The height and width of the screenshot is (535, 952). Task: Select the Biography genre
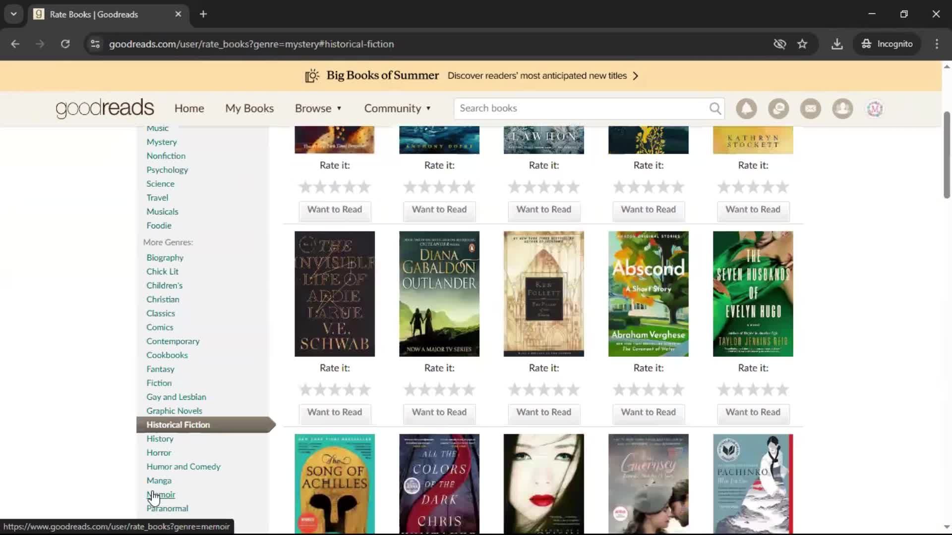165,258
